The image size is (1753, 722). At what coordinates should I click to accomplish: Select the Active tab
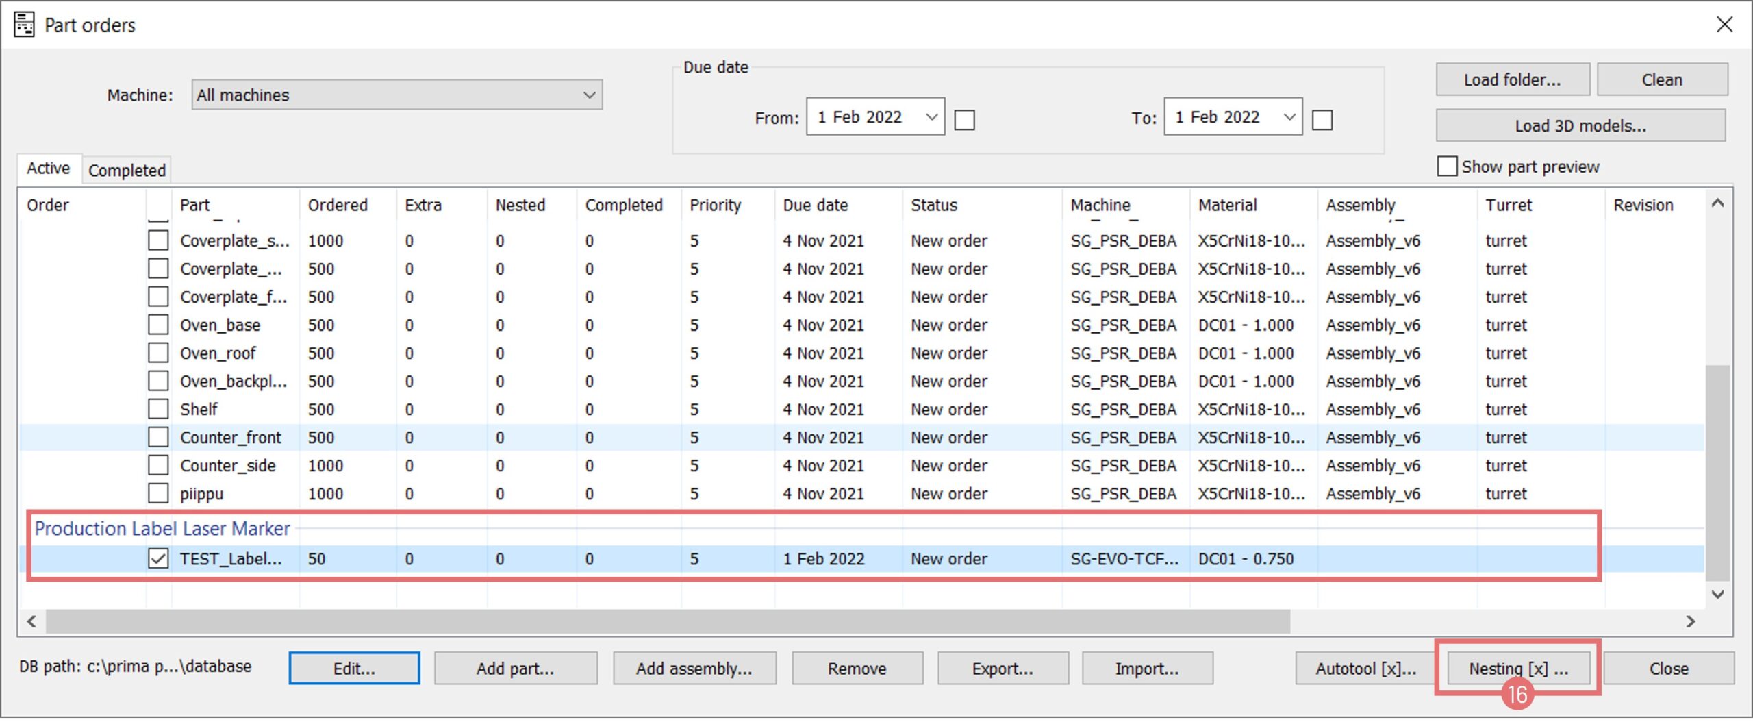[x=48, y=169]
